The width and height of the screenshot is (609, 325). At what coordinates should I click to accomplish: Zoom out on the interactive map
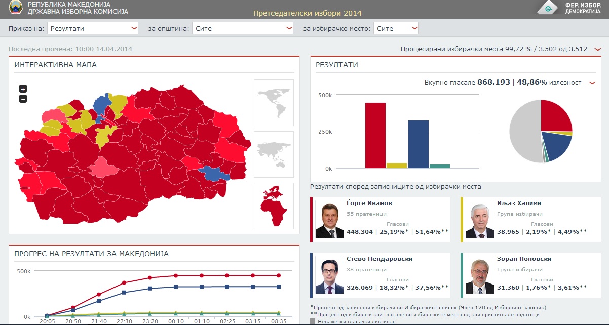[x=23, y=99]
